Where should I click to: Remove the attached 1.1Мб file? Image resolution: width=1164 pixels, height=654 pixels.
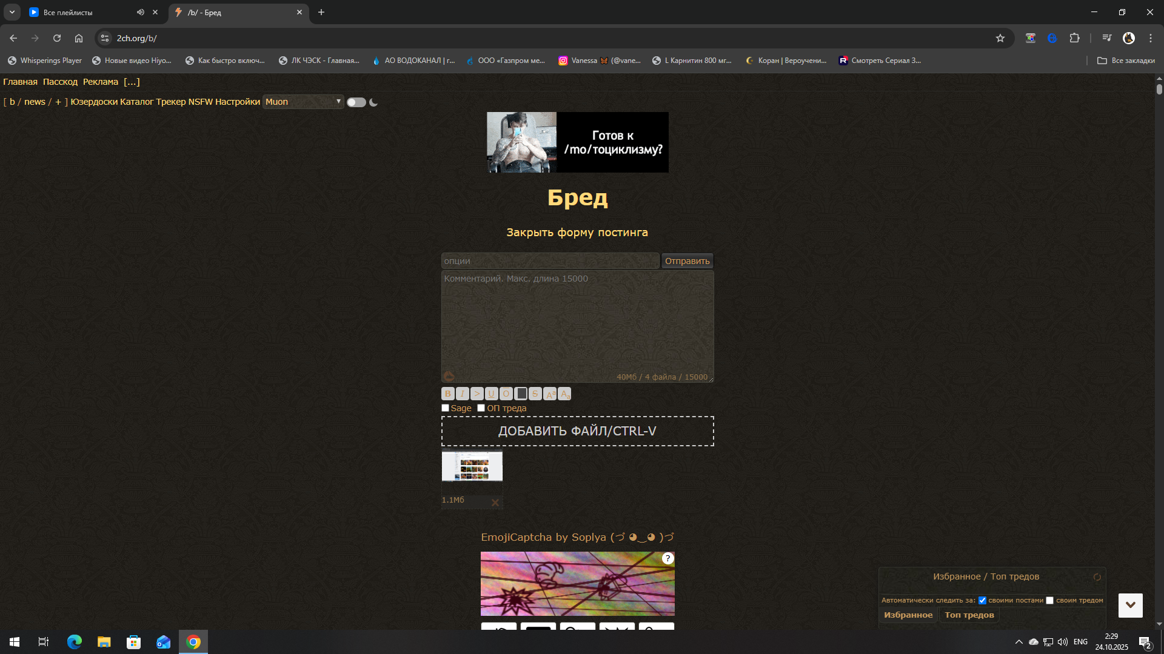point(495,503)
